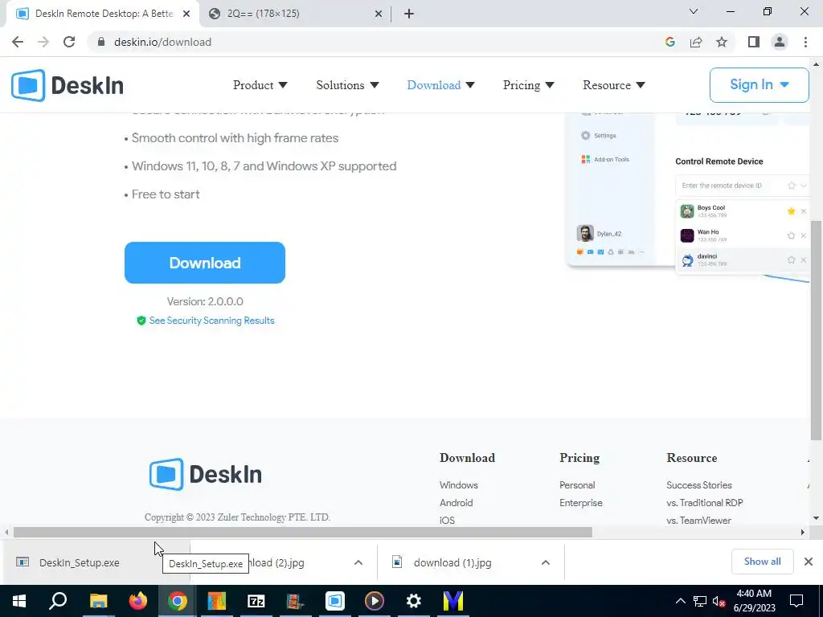Viewport: 823px width, 617px height.
Task: Close the DeskIn Remote Desktop tab
Action: tap(186, 14)
